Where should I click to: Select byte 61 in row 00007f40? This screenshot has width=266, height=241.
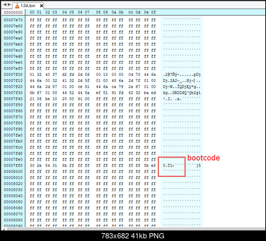(80, 99)
